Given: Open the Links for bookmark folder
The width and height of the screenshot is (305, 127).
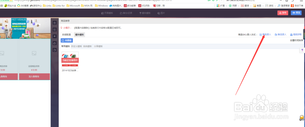Looking at the screenshot, I should tap(59, 5).
